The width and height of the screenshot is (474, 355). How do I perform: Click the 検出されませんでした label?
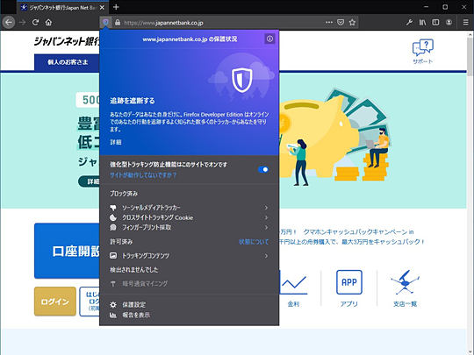coord(134,270)
